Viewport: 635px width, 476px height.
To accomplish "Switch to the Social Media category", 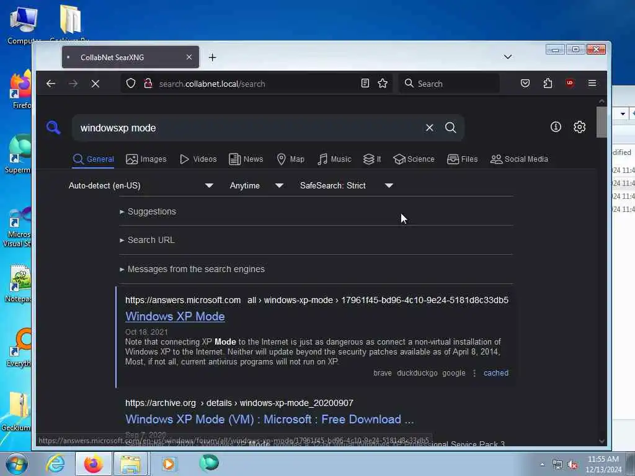I will [x=519, y=159].
